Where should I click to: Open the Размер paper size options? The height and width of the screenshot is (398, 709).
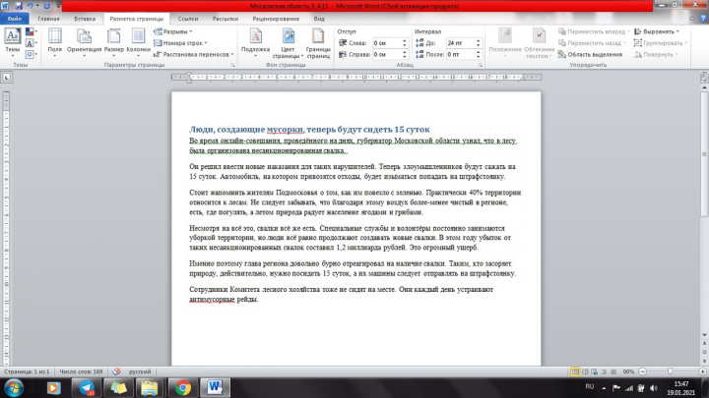113,43
